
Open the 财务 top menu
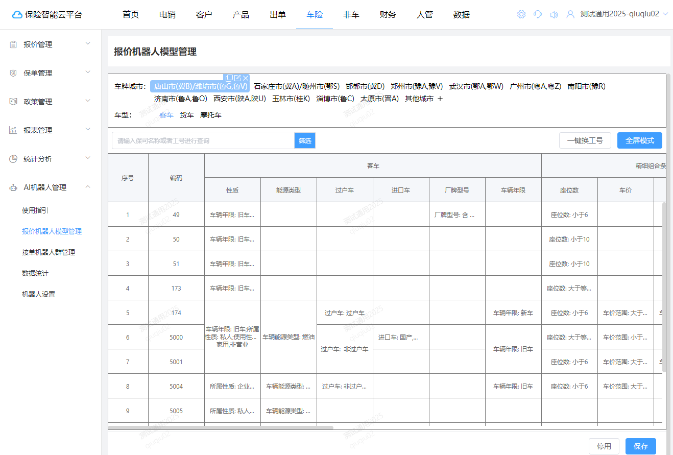click(x=388, y=15)
